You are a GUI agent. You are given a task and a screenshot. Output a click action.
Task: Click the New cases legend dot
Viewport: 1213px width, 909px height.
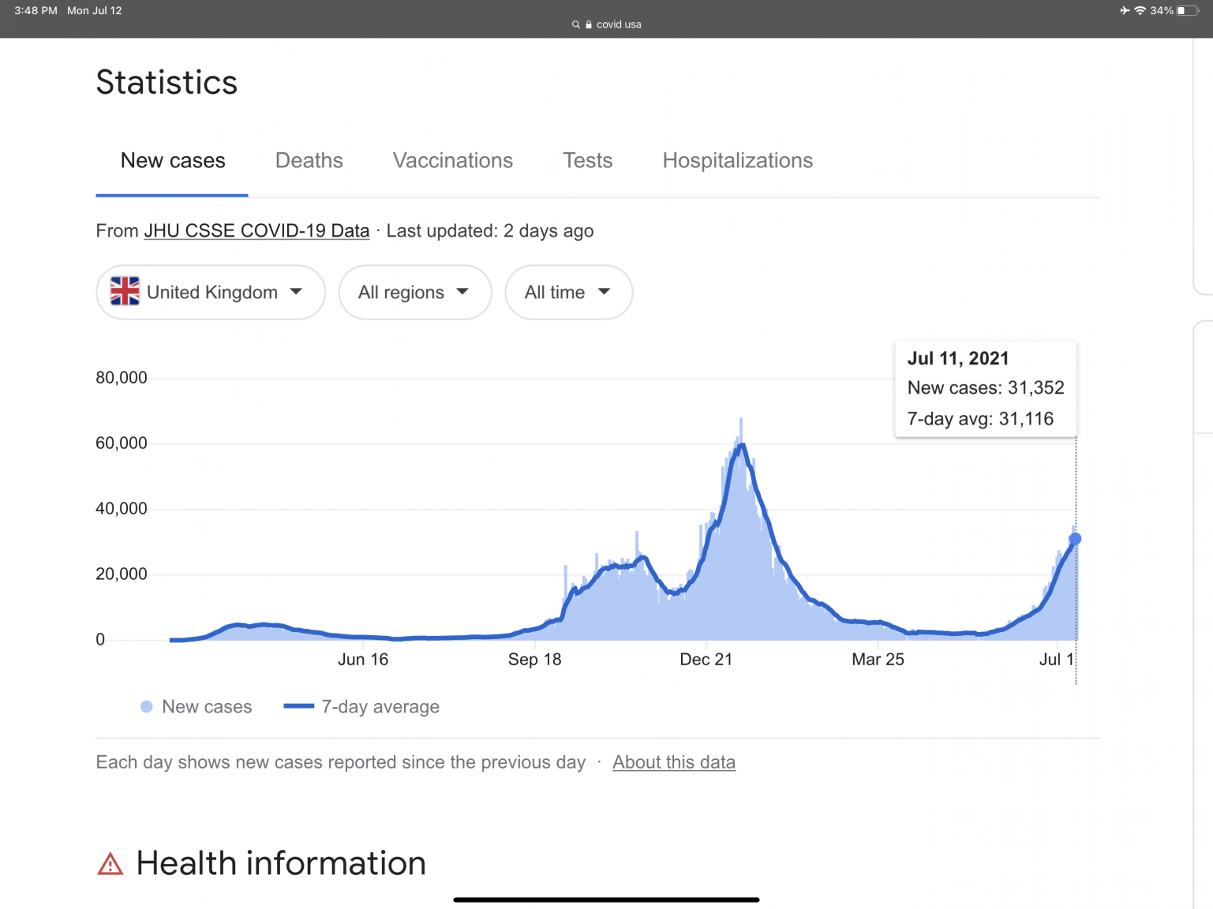(146, 707)
